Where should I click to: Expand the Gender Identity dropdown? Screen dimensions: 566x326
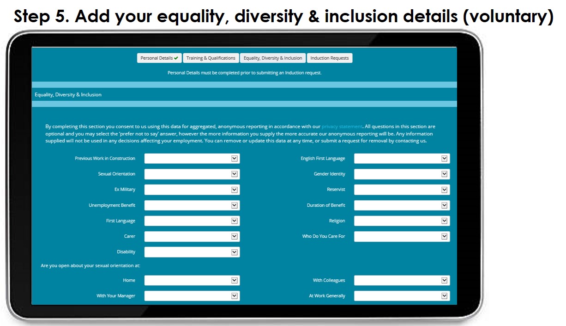coord(402,174)
